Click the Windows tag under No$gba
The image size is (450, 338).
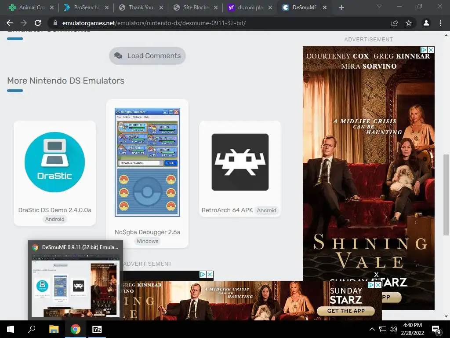coord(148,241)
